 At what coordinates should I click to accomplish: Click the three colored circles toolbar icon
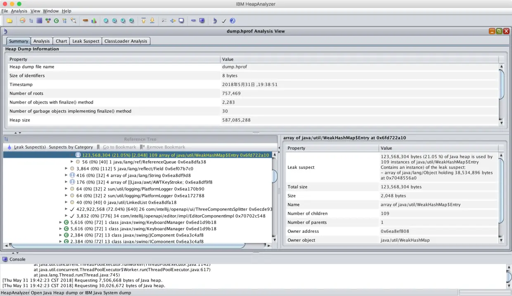coord(48,21)
